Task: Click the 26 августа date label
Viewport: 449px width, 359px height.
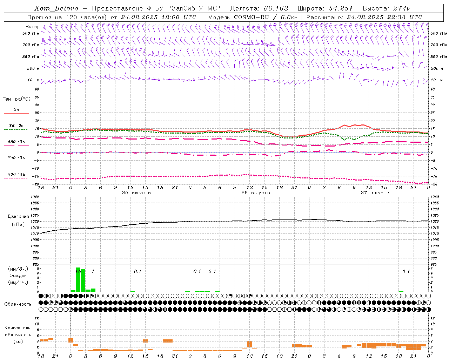Action: pos(256,193)
